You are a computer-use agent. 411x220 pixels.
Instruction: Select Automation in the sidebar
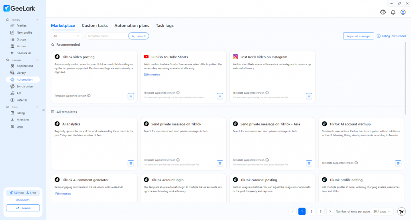23,79
